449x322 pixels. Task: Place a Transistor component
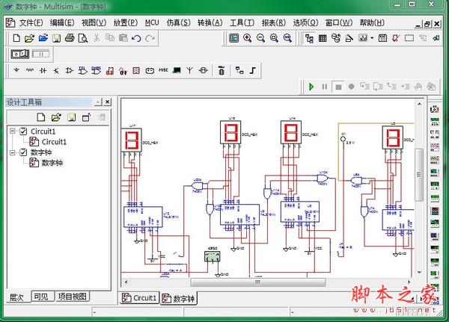tap(56, 70)
